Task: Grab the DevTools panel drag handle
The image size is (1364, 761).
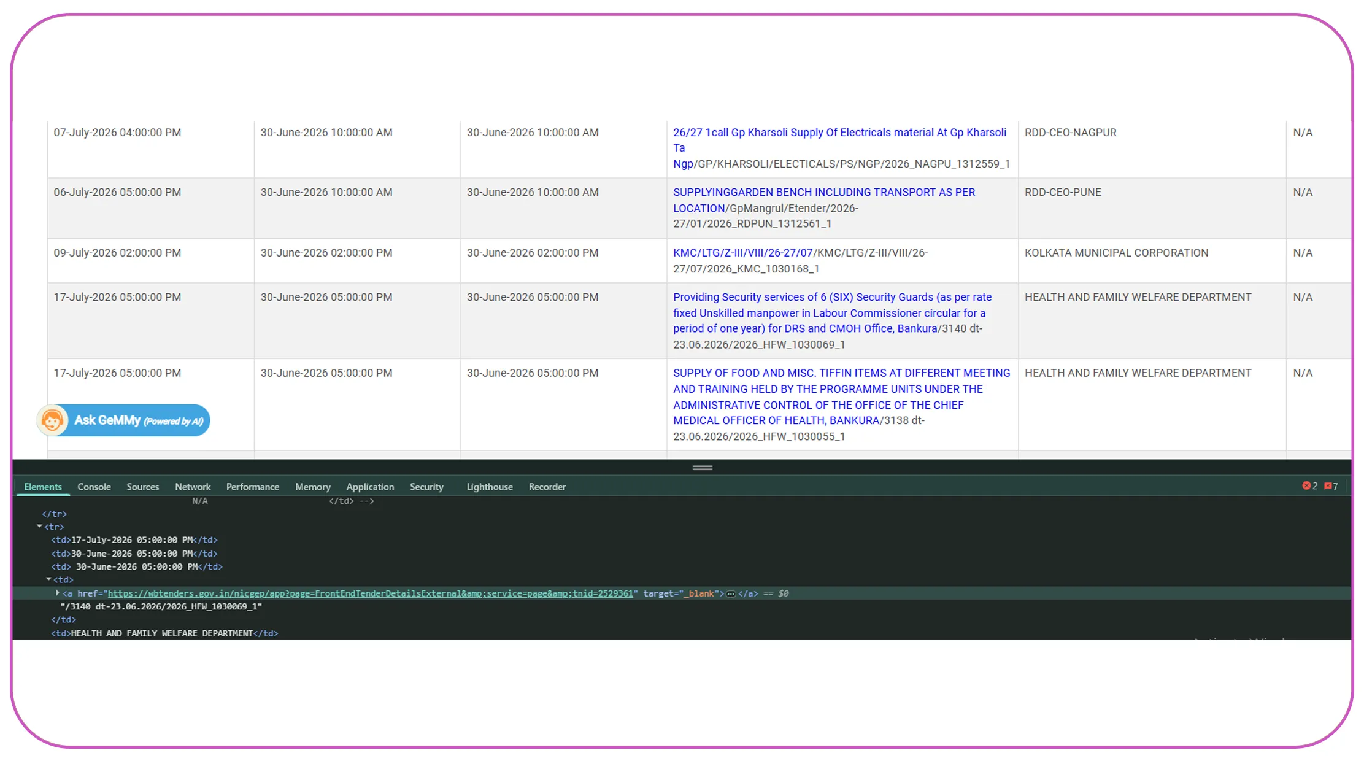Action: click(703, 468)
